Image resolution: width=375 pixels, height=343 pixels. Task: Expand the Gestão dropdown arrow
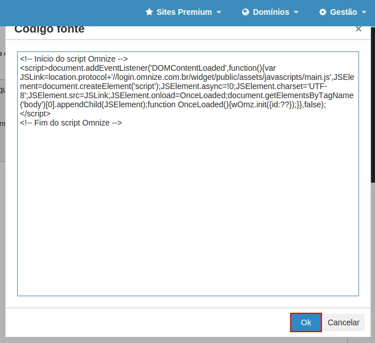point(364,12)
